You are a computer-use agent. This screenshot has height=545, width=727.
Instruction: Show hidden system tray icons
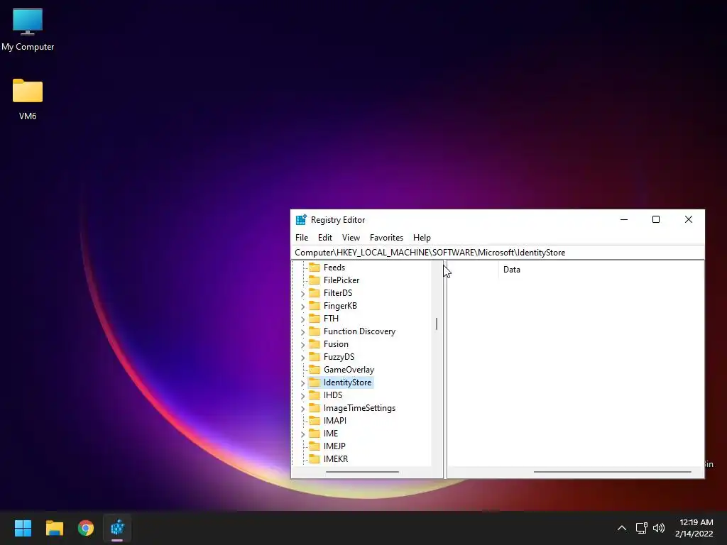coord(622,528)
